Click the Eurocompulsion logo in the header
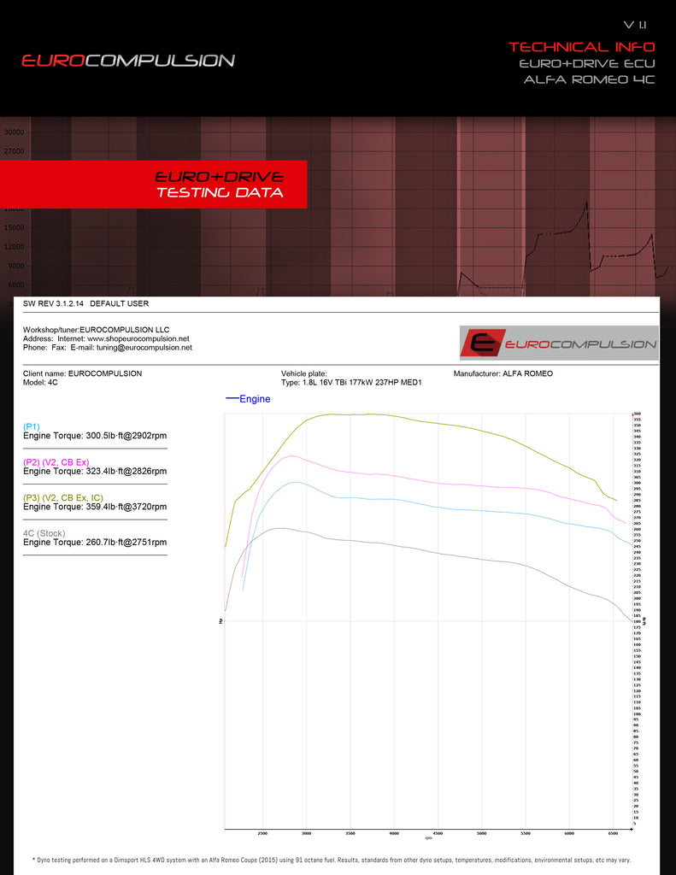676x875 pixels. tap(127, 61)
